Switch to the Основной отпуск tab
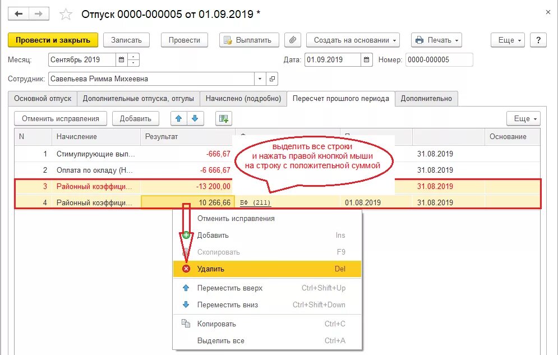This screenshot has width=558, height=355. click(x=43, y=99)
